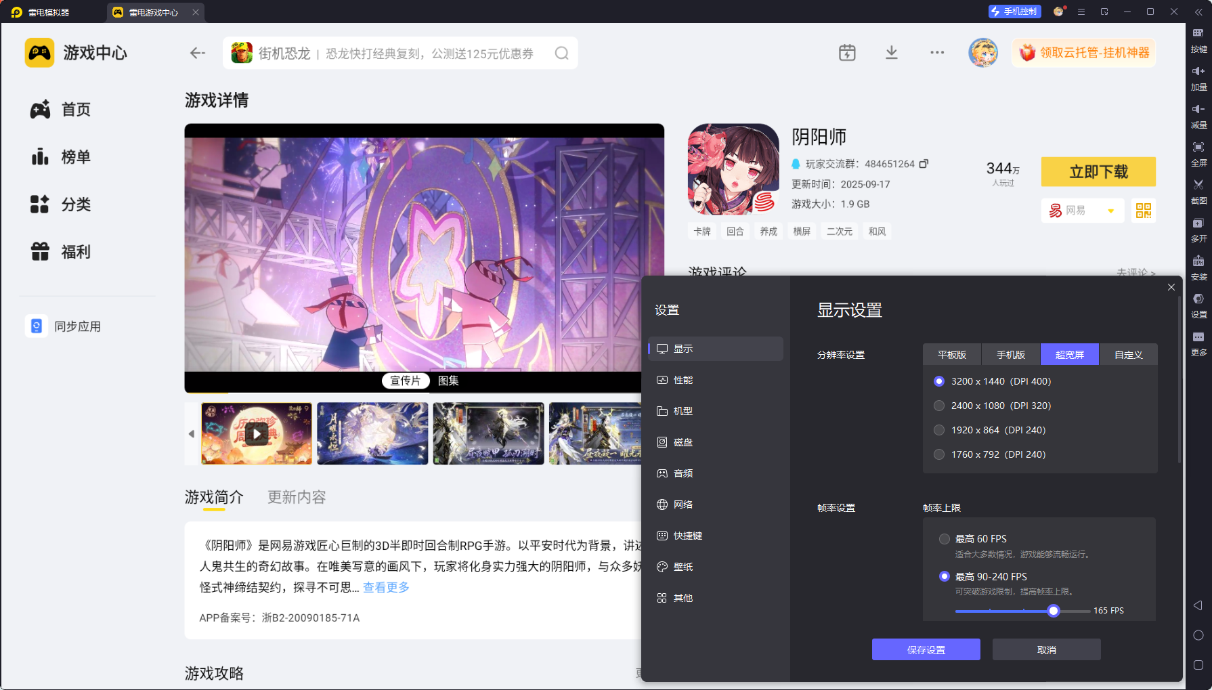Switch to the 图集 gallery tab
Screen dimensions: 1212x690
point(449,381)
